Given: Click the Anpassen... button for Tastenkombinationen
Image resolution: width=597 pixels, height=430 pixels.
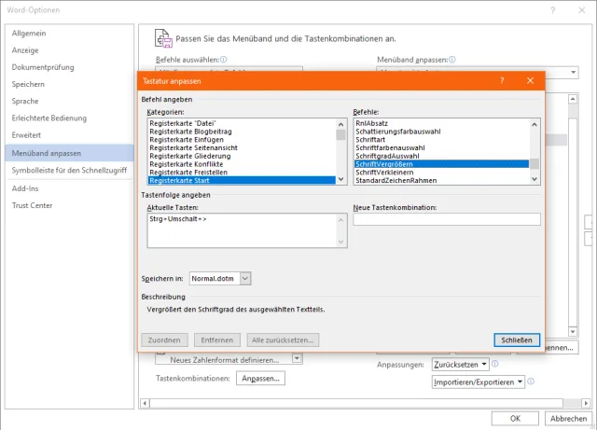Looking at the screenshot, I should click(260, 379).
